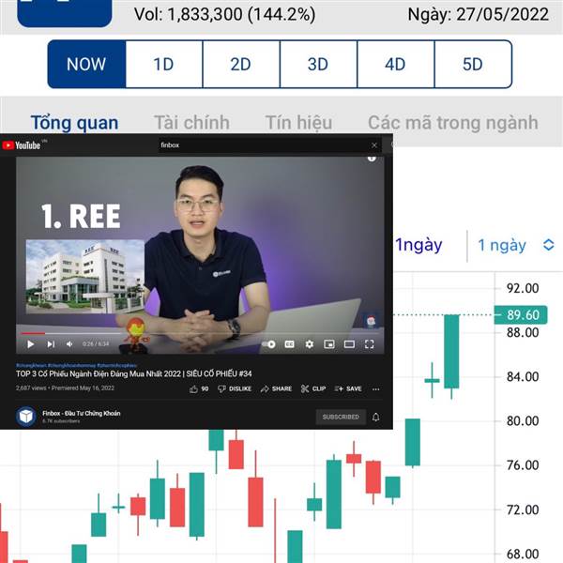Open the Tổng quan tab
Viewport: 563px width, 563px height.
[75, 123]
